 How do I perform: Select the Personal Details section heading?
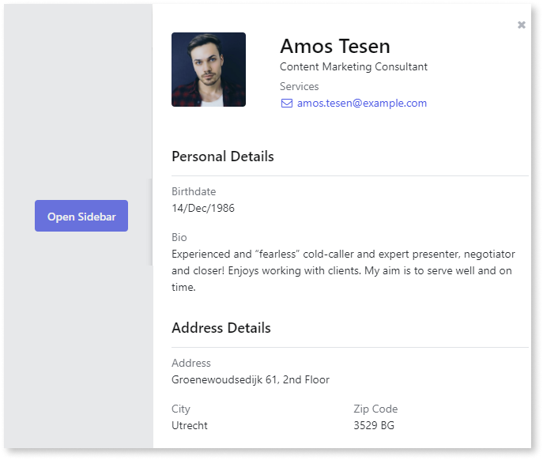[223, 156]
